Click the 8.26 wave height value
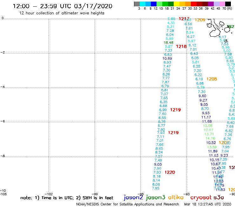The height and width of the screenshot is (207, 235). pyautogui.click(x=166, y=74)
